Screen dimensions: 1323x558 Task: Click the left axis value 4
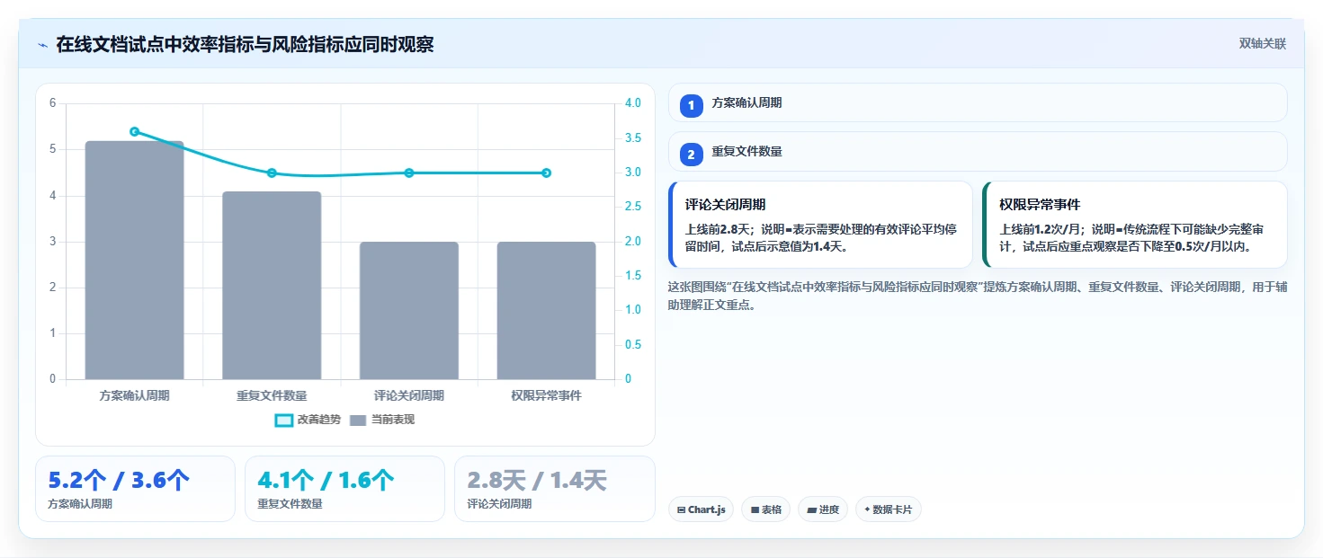[x=52, y=196]
